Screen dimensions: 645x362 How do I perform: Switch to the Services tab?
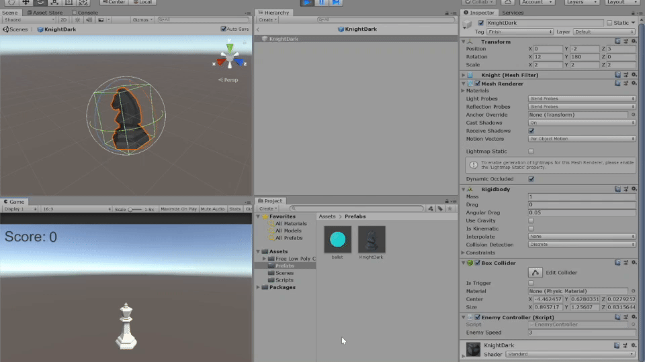(x=513, y=12)
